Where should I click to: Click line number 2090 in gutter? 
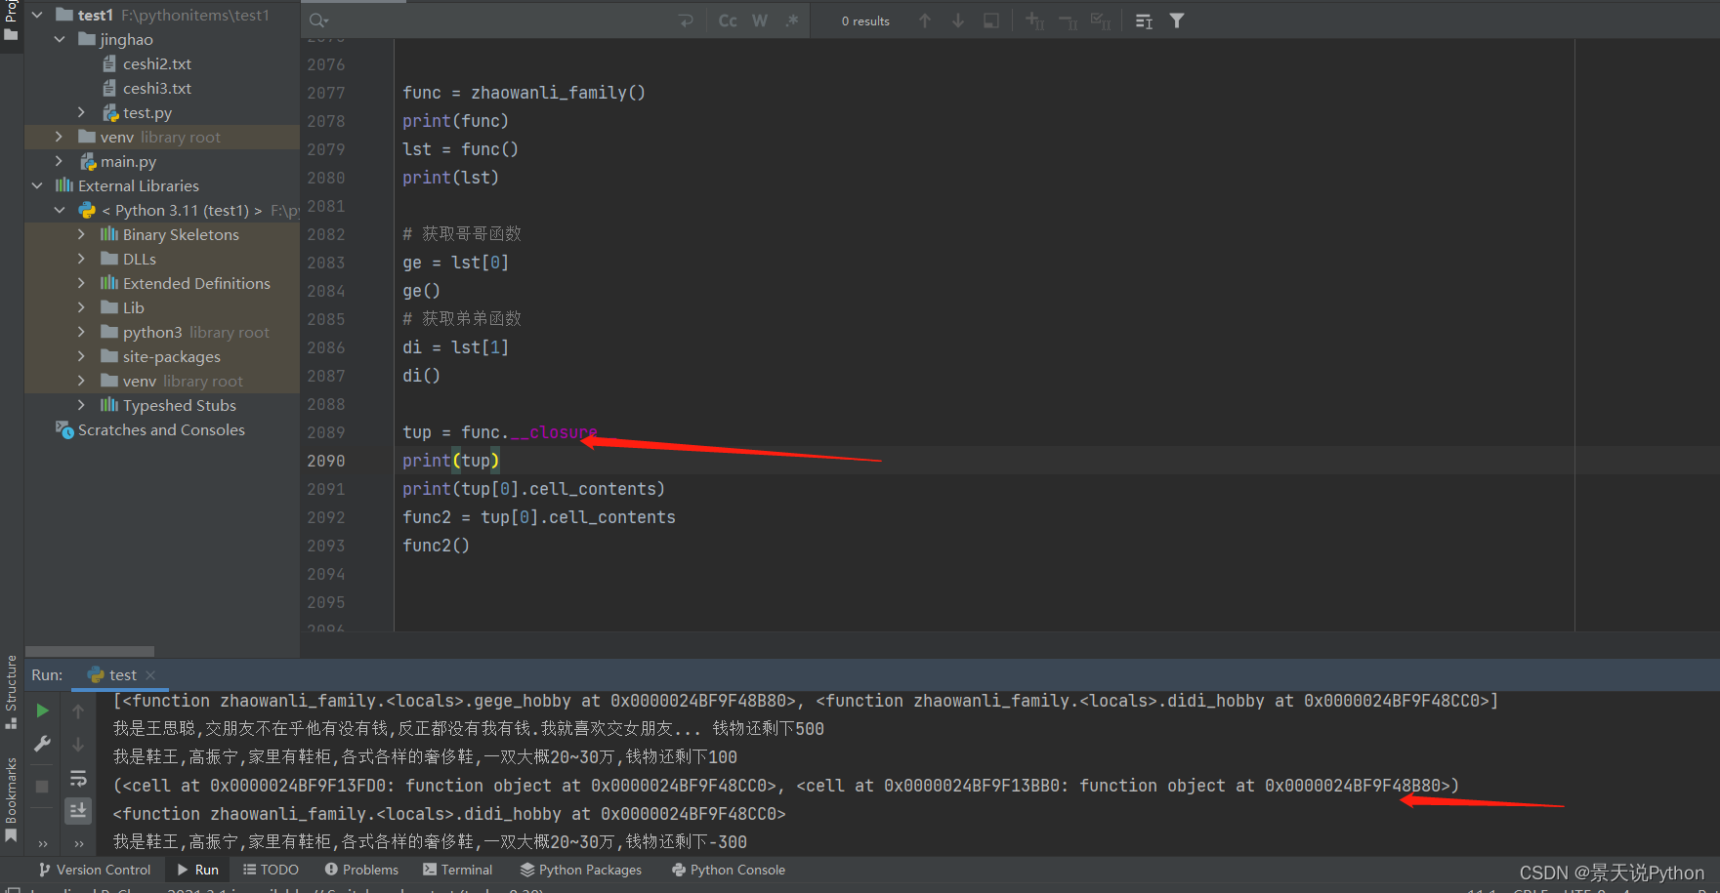point(325,461)
